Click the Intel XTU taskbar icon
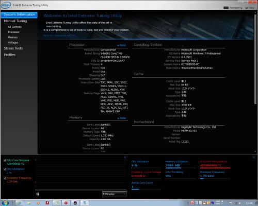Screen dimensions: 258x206 [x=85, y=203]
